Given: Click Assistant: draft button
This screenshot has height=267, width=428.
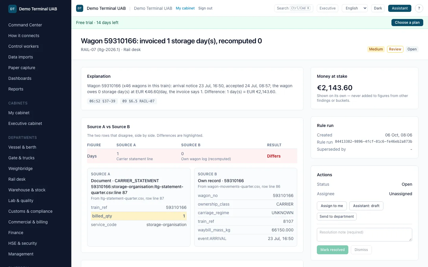Looking at the screenshot, I should pyautogui.click(x=366, y=206).
